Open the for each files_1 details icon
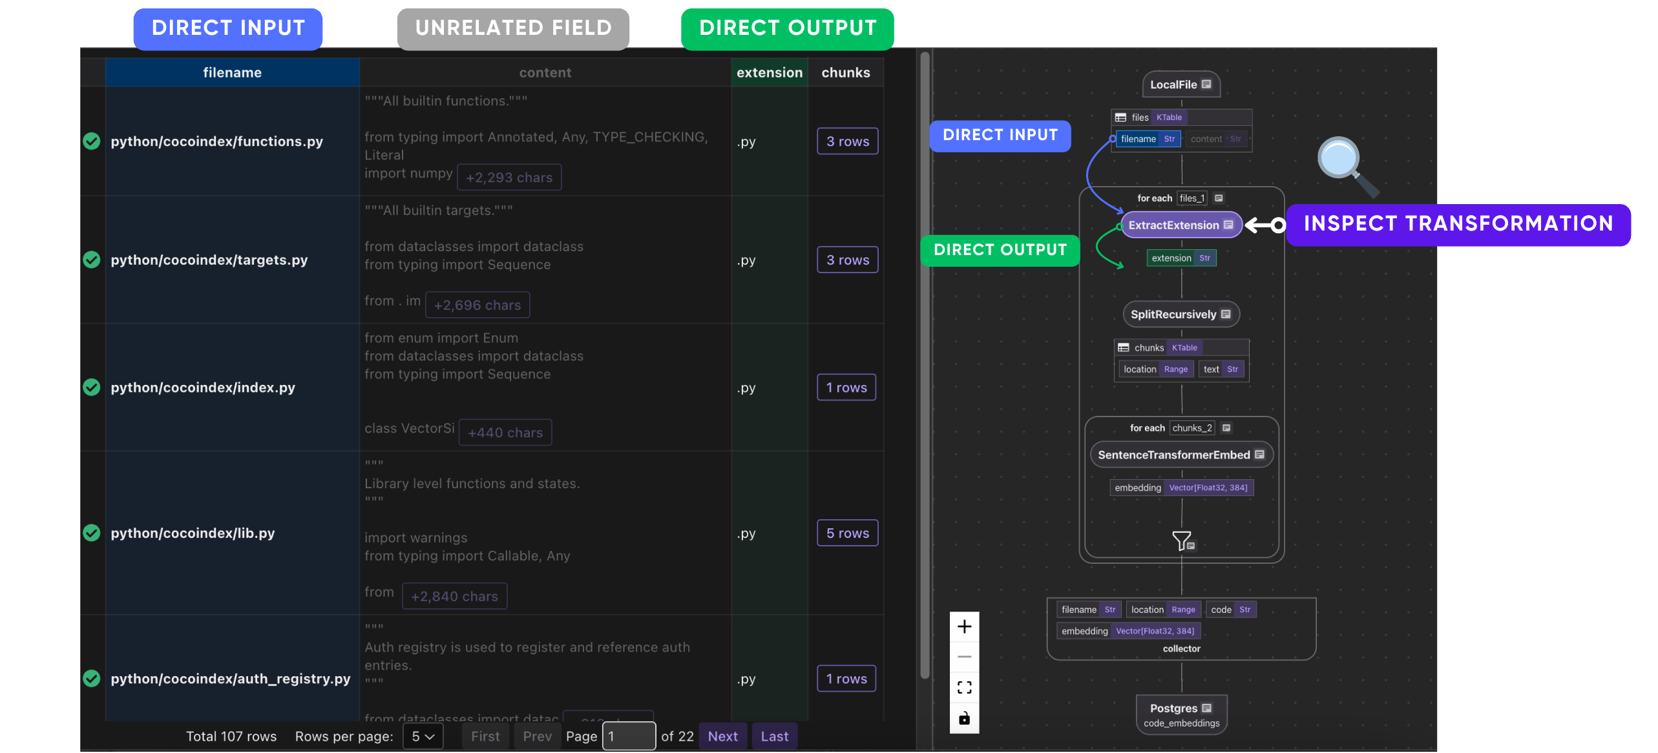 point(1219,198)
